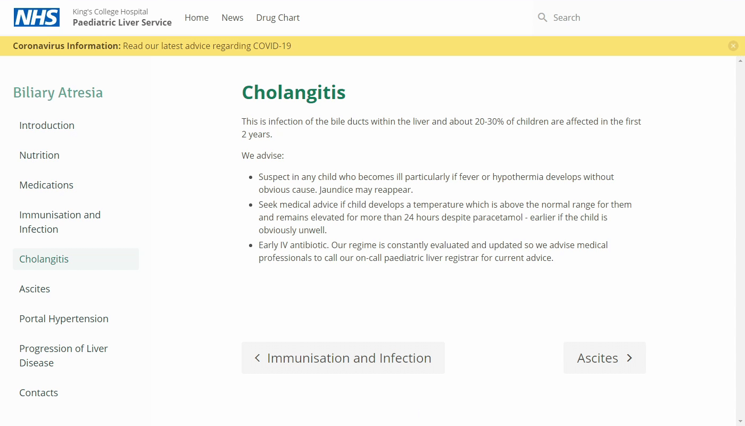Dismiss the Coronavirus Information banner
This screenshot has width=745, height=426.
[x=733, y=46]
